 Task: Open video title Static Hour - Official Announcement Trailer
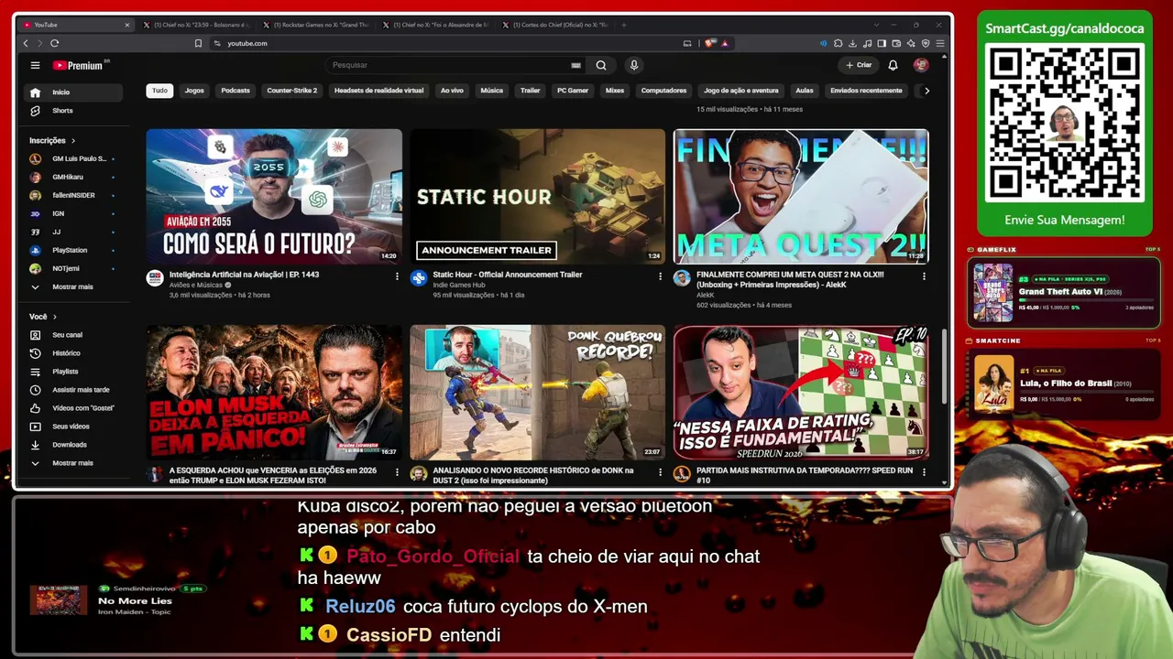point(508,275)
